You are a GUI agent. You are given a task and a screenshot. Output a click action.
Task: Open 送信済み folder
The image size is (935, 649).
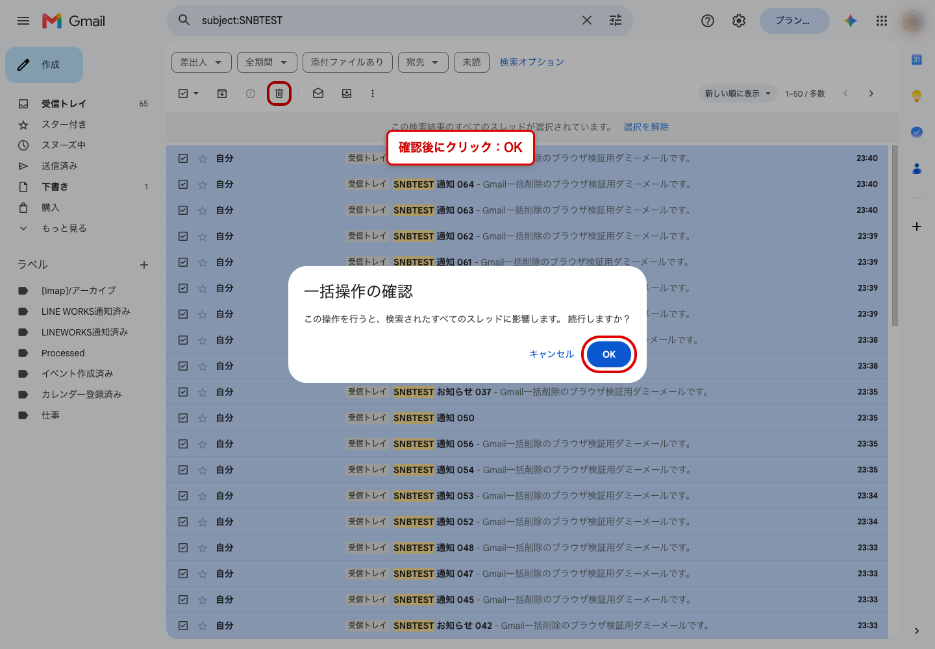pos(60,166)
